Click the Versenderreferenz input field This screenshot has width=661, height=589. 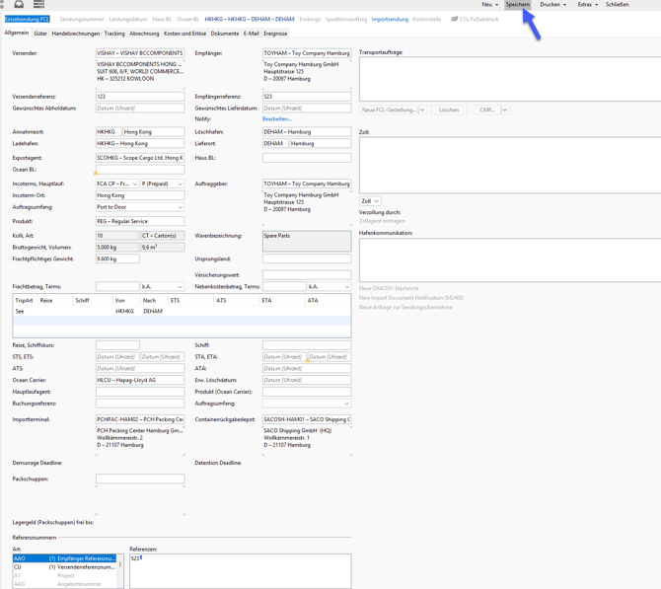click(x=139, y=97)
